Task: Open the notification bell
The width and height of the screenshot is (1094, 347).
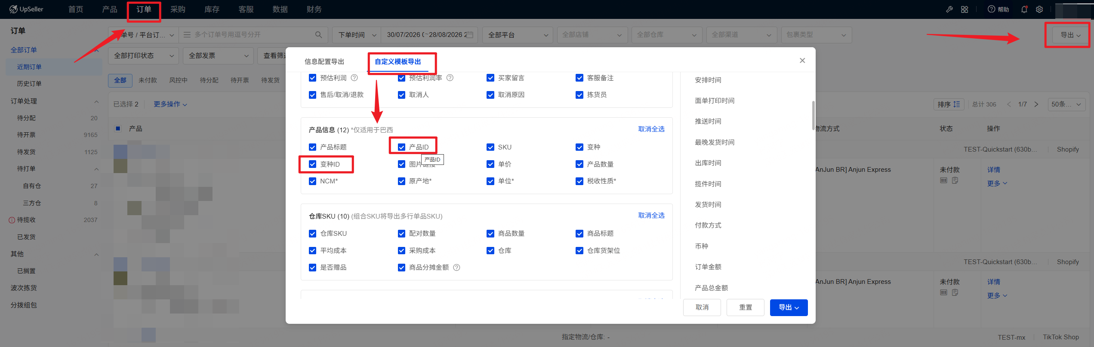Action: (x=1024, y=9)
